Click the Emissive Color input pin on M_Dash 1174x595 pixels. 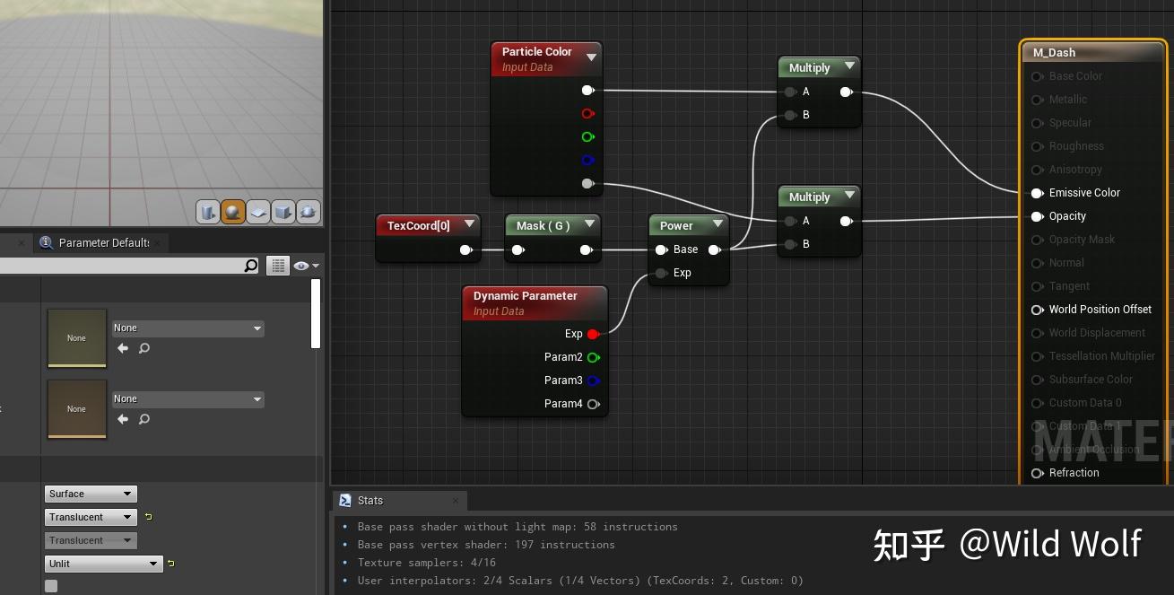tap(1038, 192)
